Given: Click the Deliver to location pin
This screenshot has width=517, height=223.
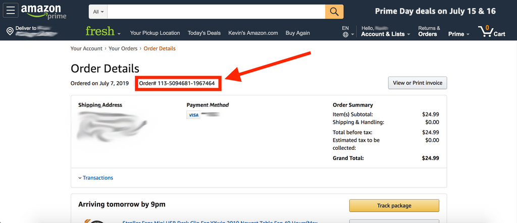Looking at the screenshot, I should tap(10, 32).
